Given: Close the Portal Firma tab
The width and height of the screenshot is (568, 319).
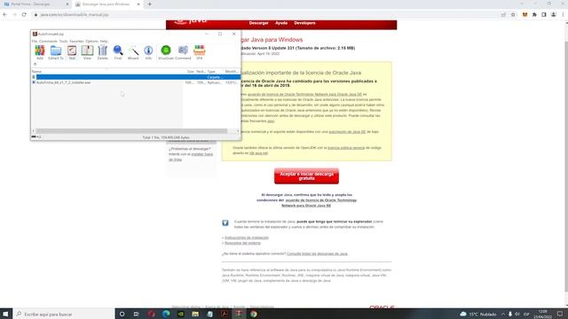Looking at the screenshot, I should (x=67, y=4).
